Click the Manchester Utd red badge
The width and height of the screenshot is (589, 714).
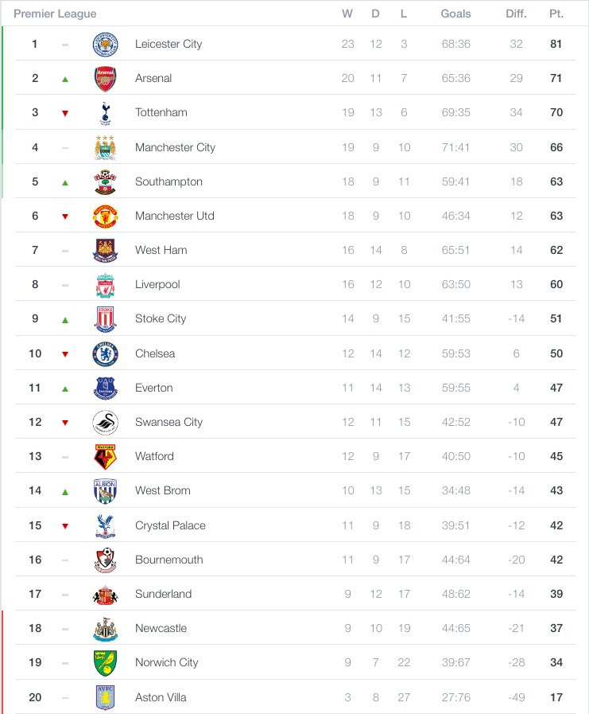[x=105, y=216]
